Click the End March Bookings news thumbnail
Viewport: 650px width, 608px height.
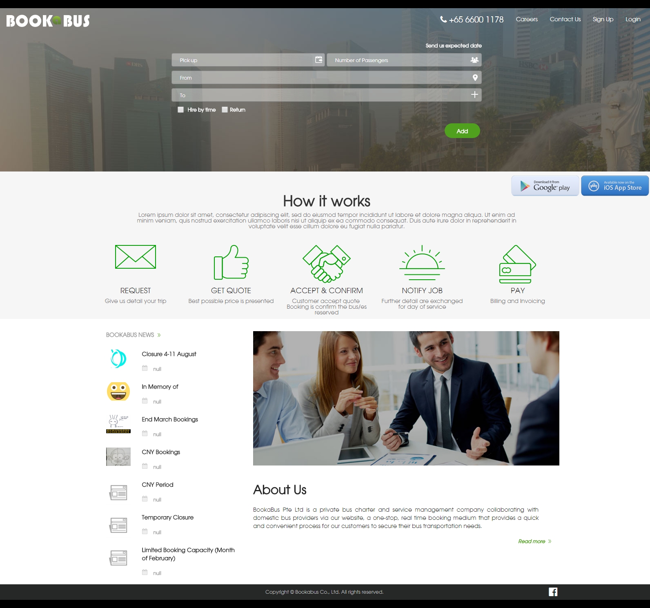tap(118, 424)
